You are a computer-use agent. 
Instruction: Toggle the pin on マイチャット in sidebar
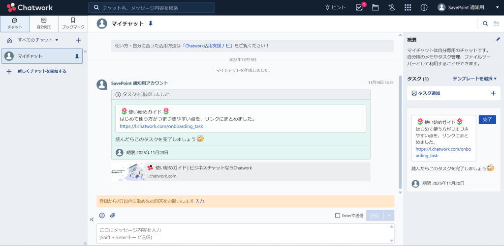76,56
